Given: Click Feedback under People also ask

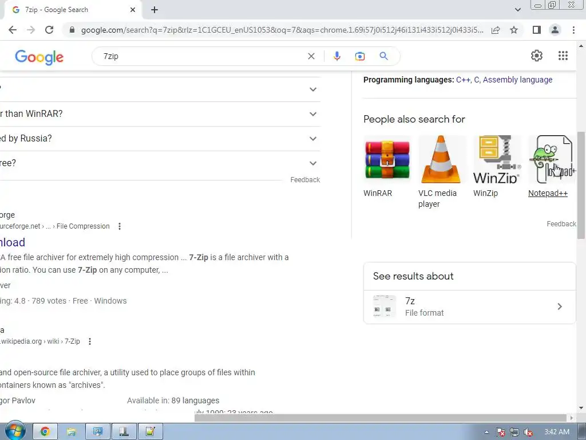Looking at the screenshot, I should click(x=305, y=179).
